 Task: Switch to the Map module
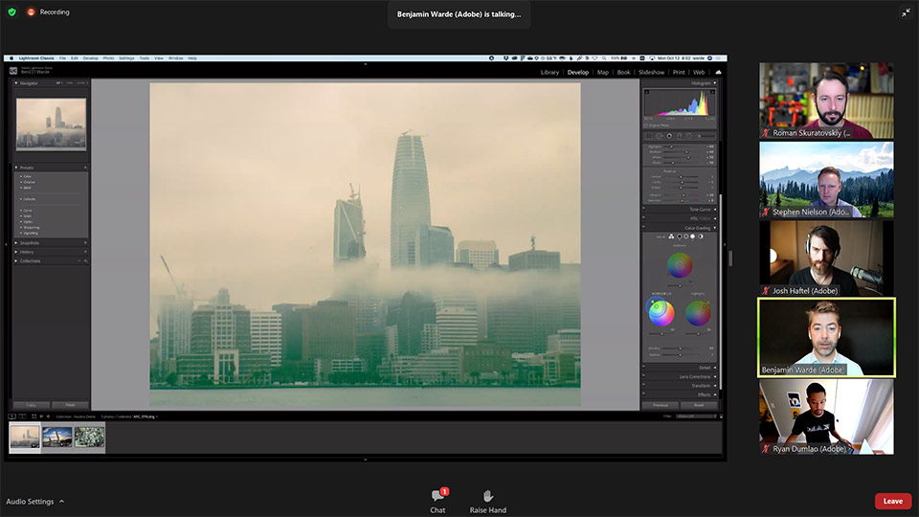pyautogui.click(x=602, y=72)
